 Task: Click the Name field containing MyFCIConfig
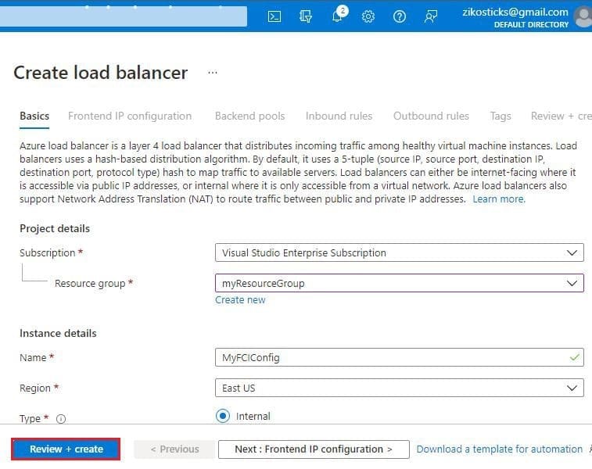400,357
